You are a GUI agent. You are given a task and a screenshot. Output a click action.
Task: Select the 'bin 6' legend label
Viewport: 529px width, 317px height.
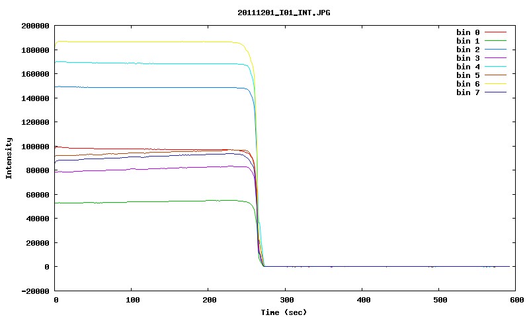[468, 84]
